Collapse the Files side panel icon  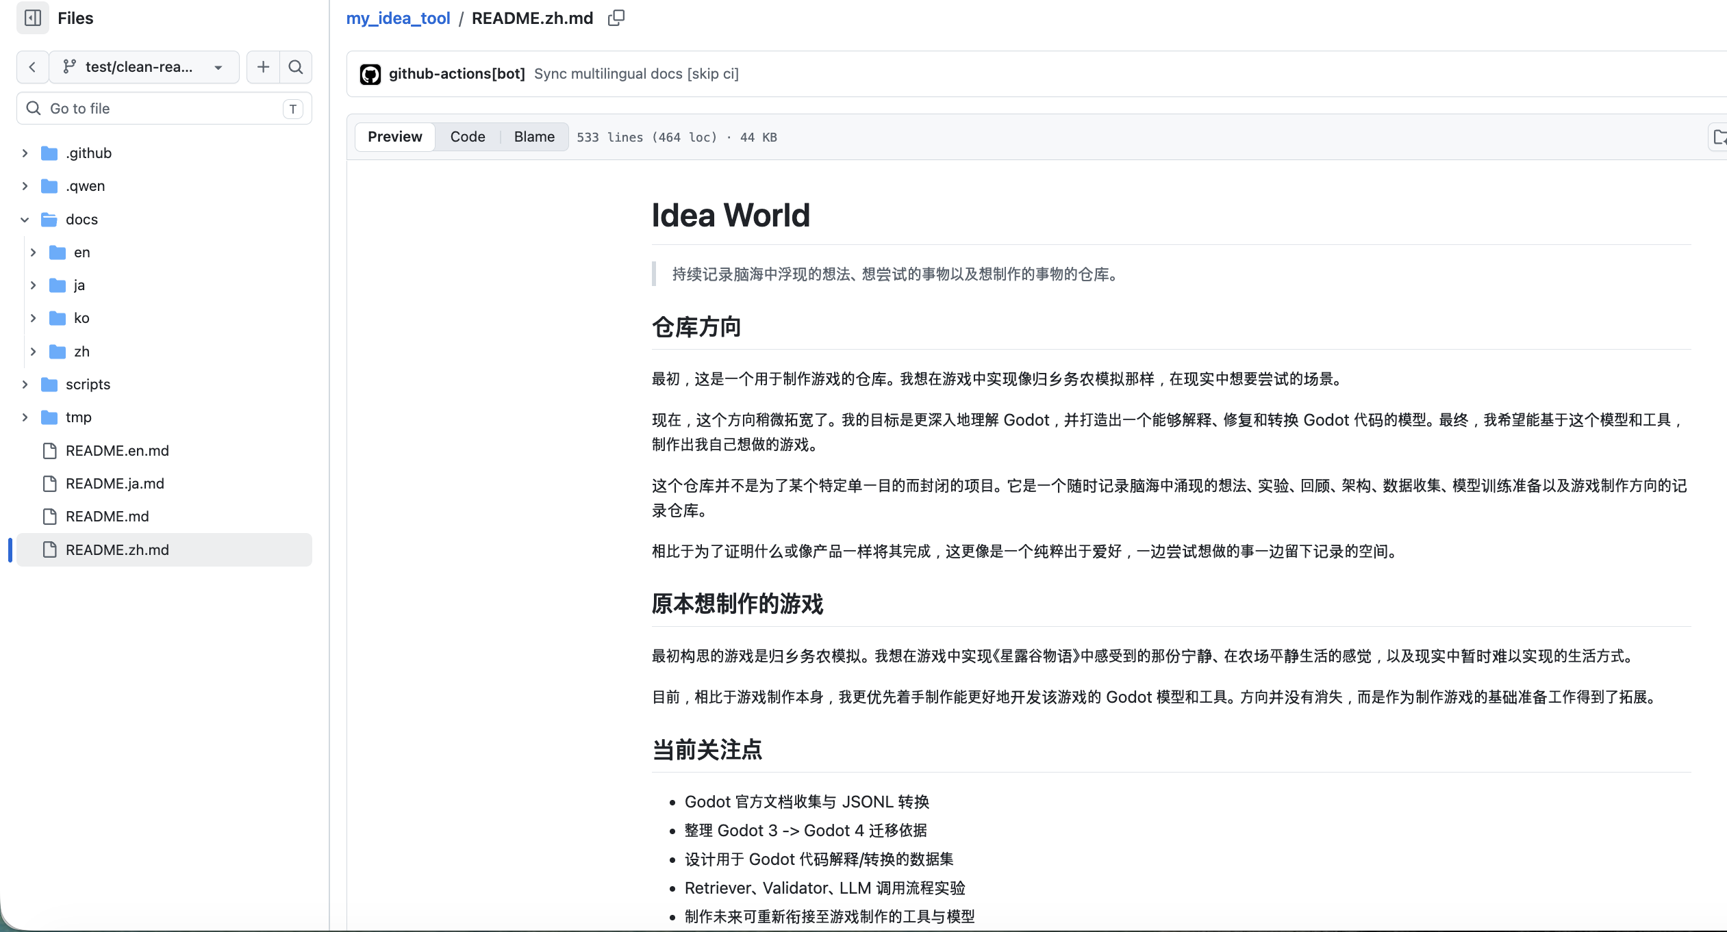point(33,18)
